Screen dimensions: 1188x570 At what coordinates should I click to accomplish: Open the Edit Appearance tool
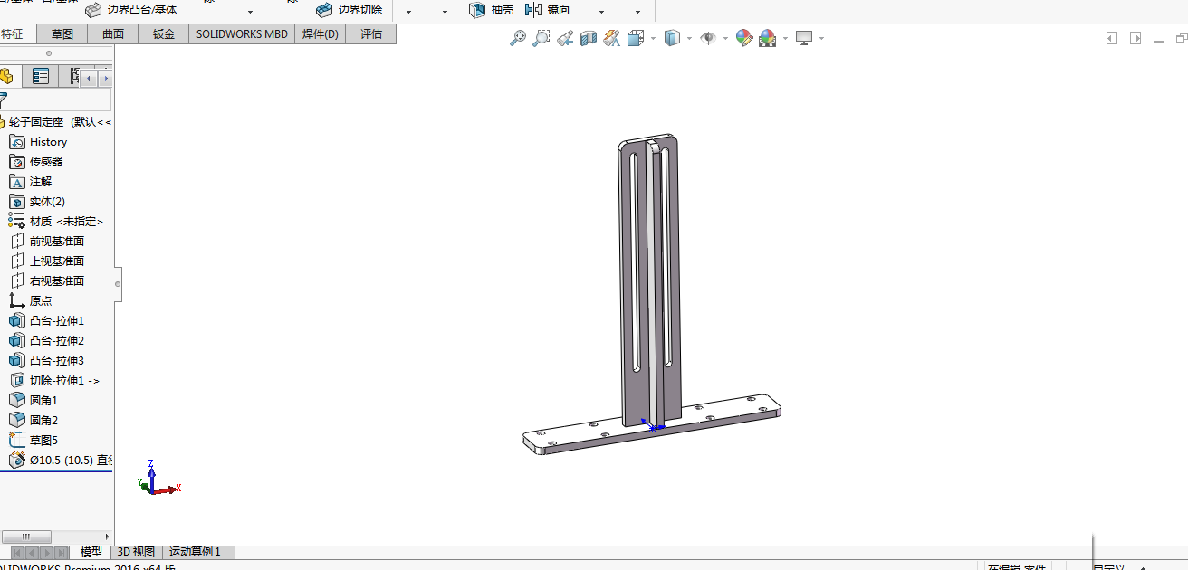point(743,38)
